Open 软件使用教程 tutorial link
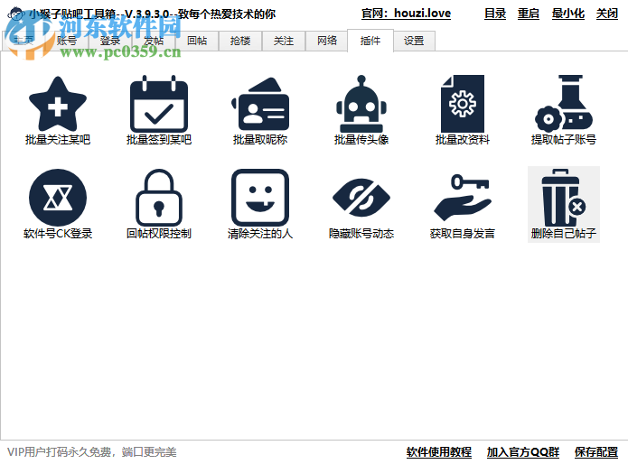 [x=439, y=452]
